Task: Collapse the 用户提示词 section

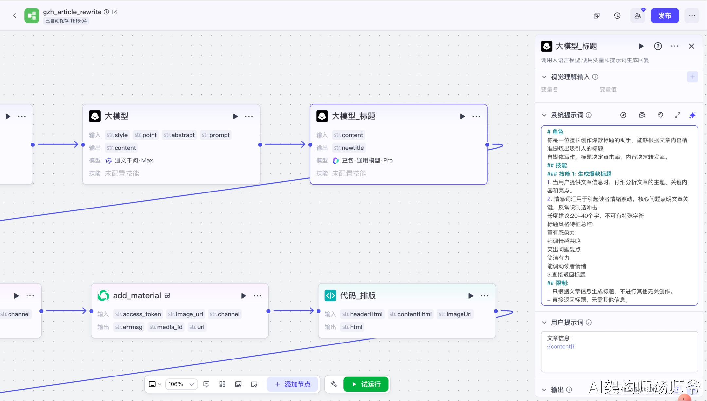Action: (x=544, y=323)
